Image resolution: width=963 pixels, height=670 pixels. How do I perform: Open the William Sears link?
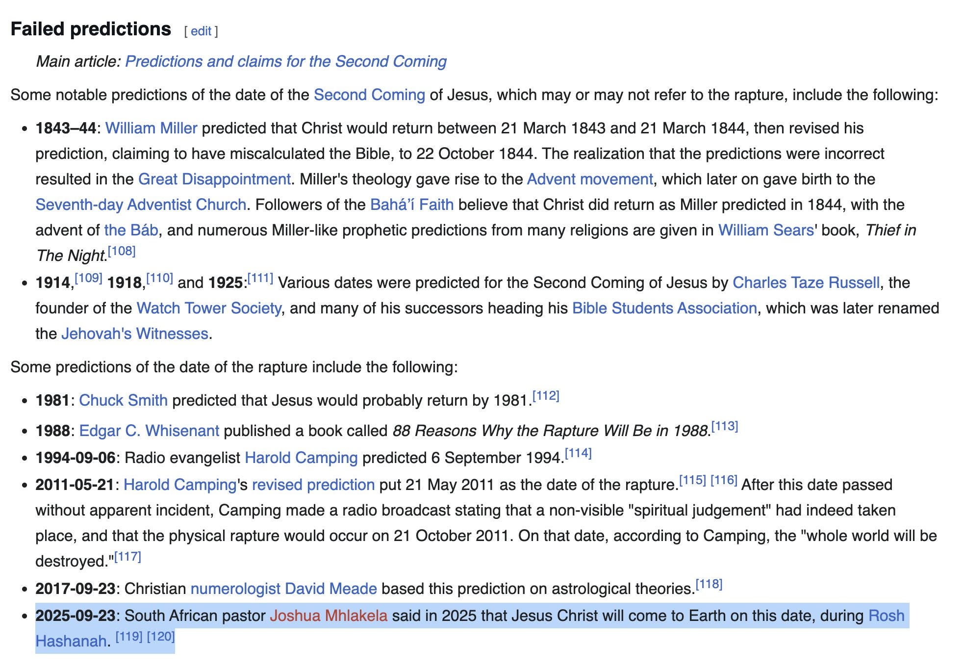tap(765, 231)
